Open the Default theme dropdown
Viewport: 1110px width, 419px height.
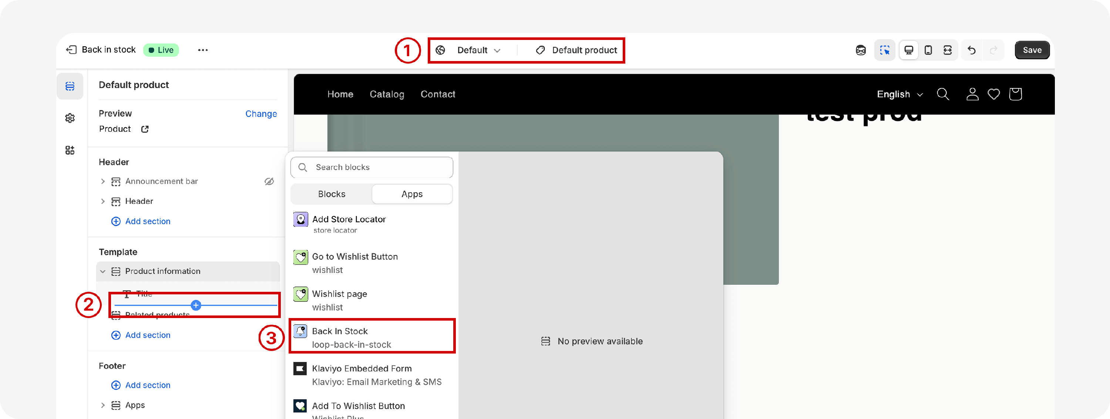pyautogui.click(x=478, y=50)
